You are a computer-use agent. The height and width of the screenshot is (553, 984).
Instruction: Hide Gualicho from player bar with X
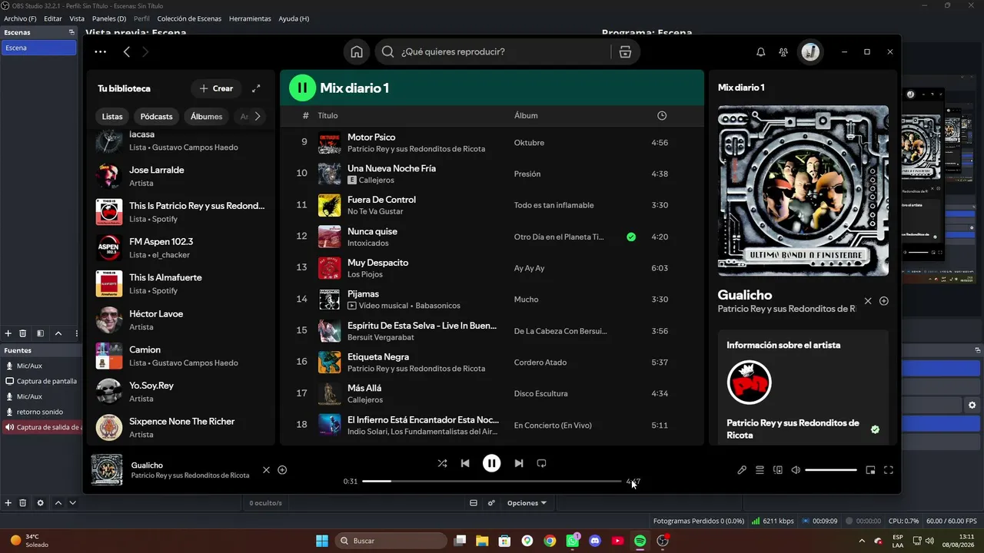click(266, 470)
